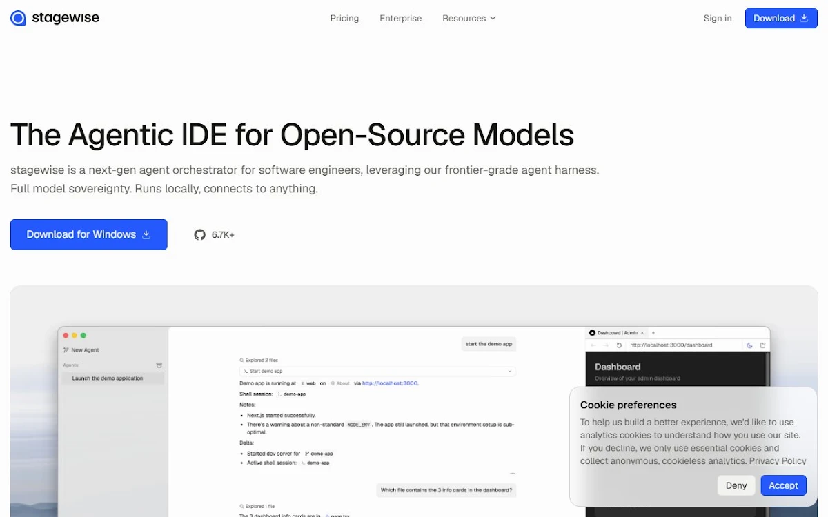
Task: Select Launch the demo application agent
Action: pos(112,378)
